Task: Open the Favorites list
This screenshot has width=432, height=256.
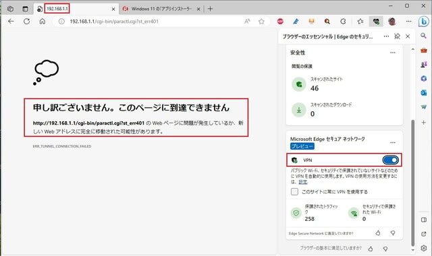Action: 360,21
